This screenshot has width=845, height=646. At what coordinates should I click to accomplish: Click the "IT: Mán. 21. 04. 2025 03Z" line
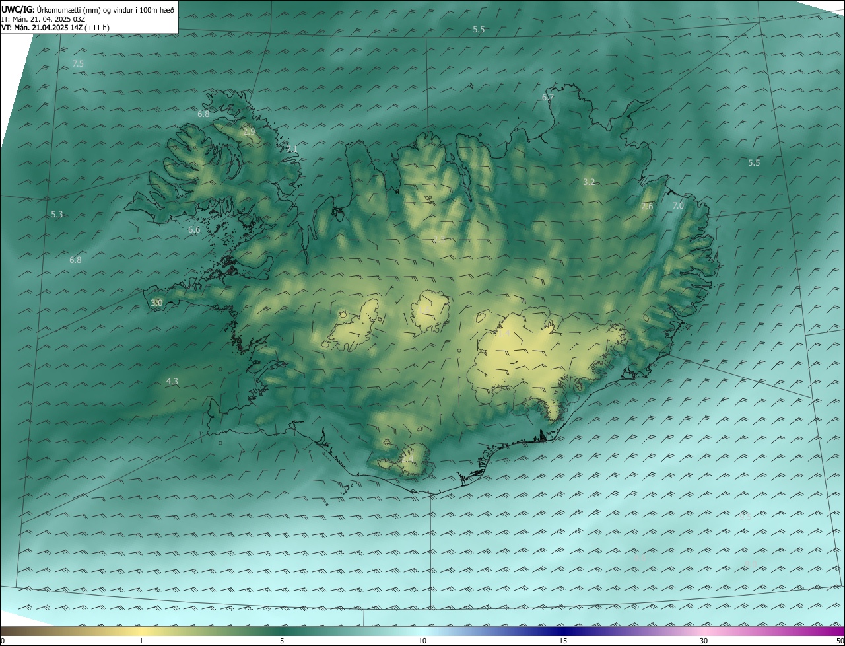pos(43,18)
